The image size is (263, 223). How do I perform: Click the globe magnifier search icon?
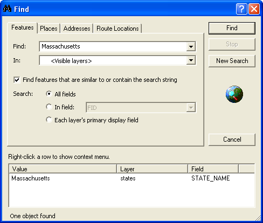(234, 94)
